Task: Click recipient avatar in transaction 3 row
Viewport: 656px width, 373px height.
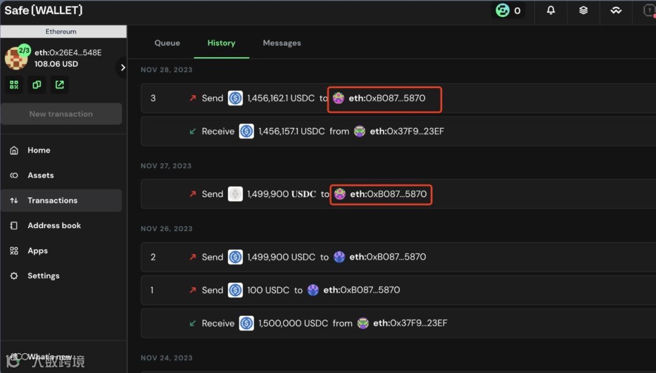Action: [338, 98]
